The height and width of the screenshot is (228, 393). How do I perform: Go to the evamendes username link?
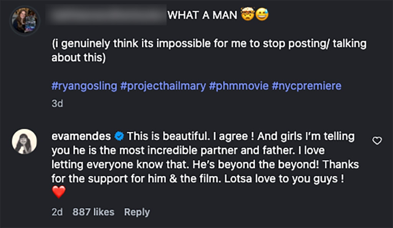[x=81, y=136]
